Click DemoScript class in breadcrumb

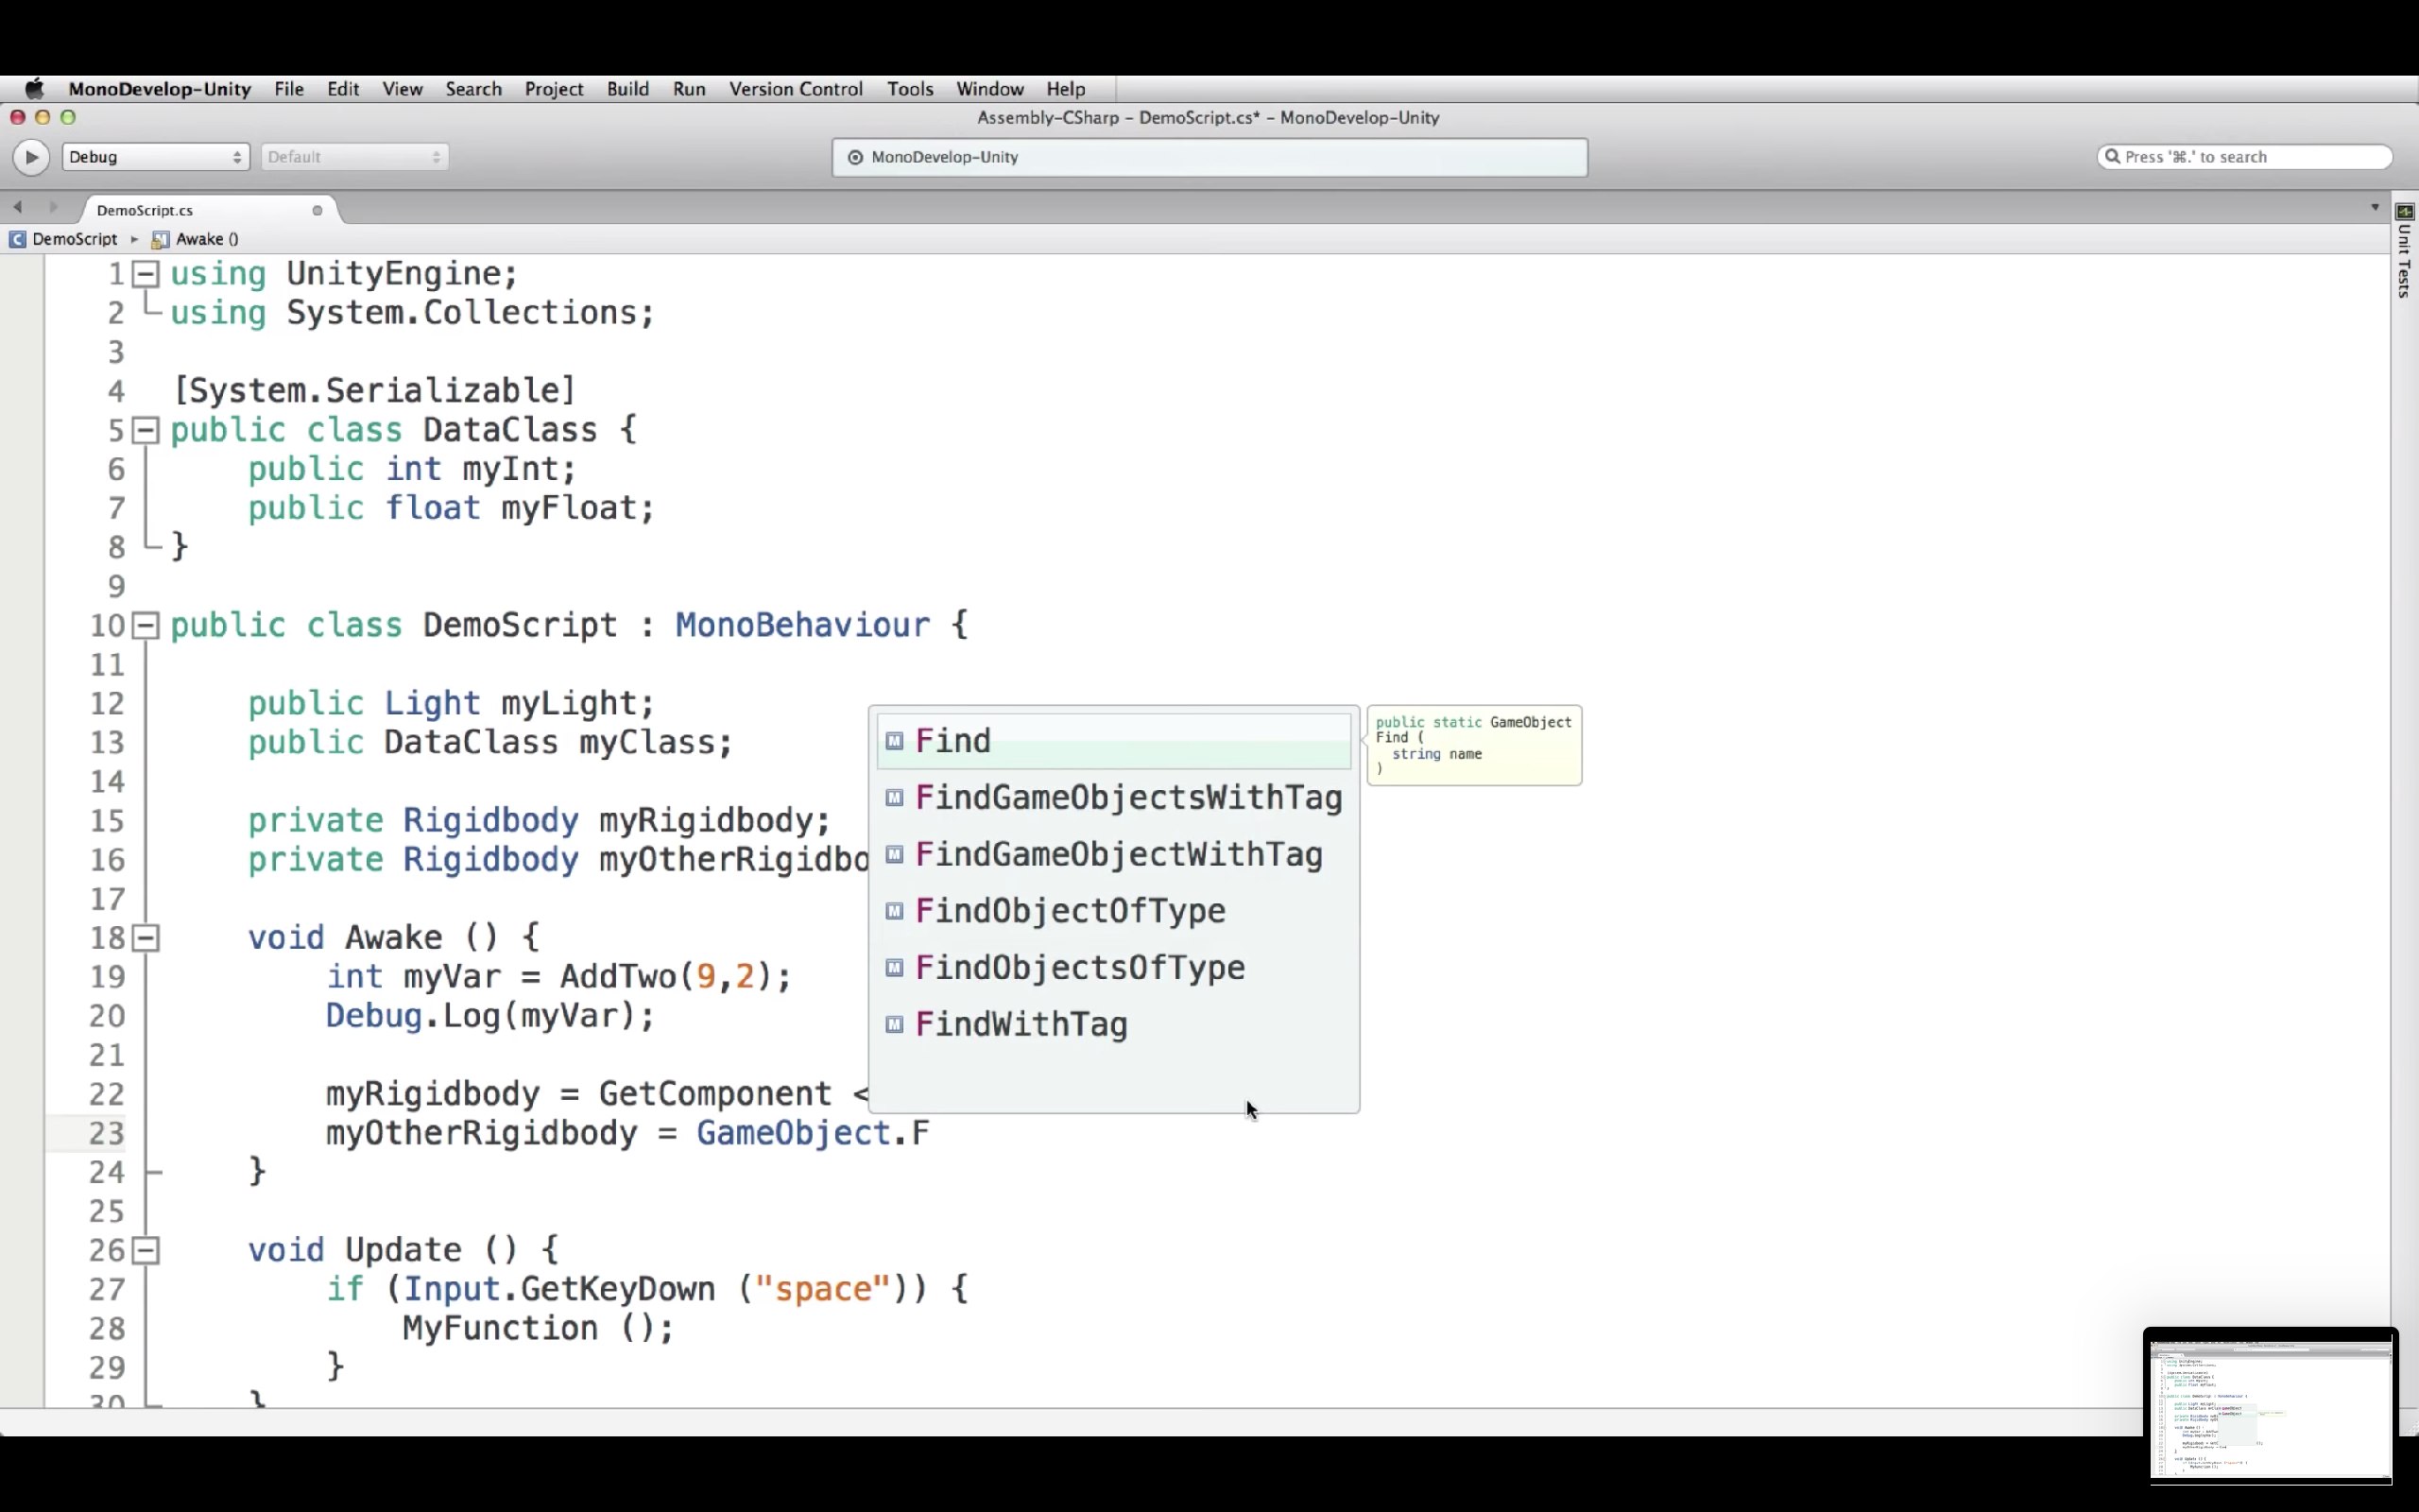[x=75, y=239]
